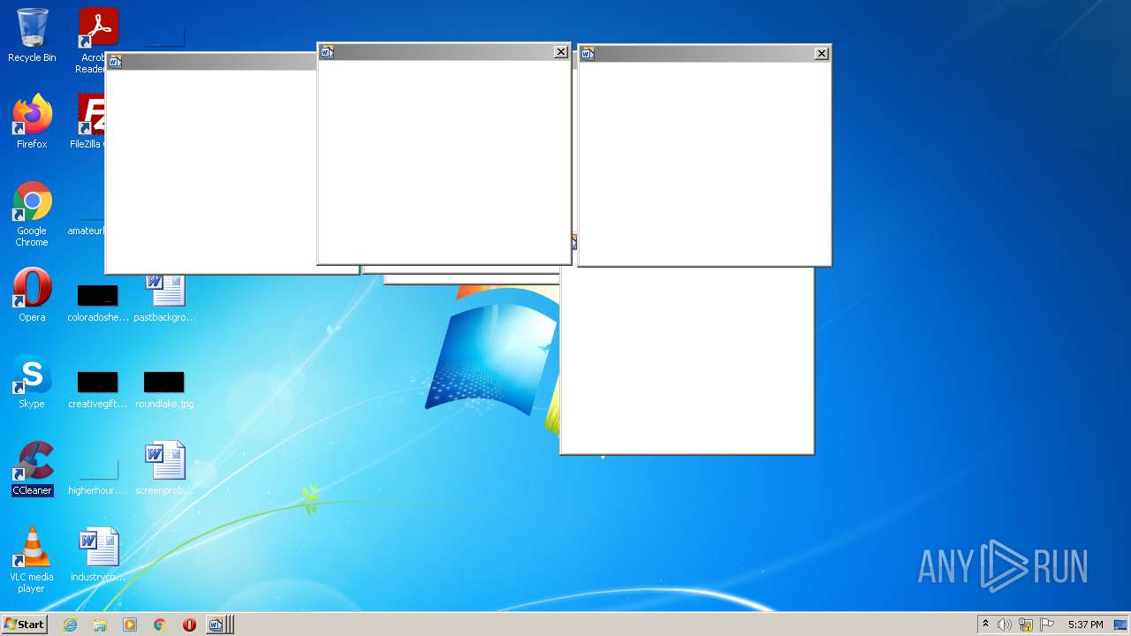Launch Internet Explorer from the taskbar
The width and height of the screenshot is (1131, 636).
pyautogui.click(x=71, y=625)
